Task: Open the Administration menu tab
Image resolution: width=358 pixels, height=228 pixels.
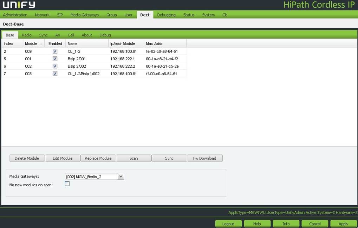Action: coord(15,15)
